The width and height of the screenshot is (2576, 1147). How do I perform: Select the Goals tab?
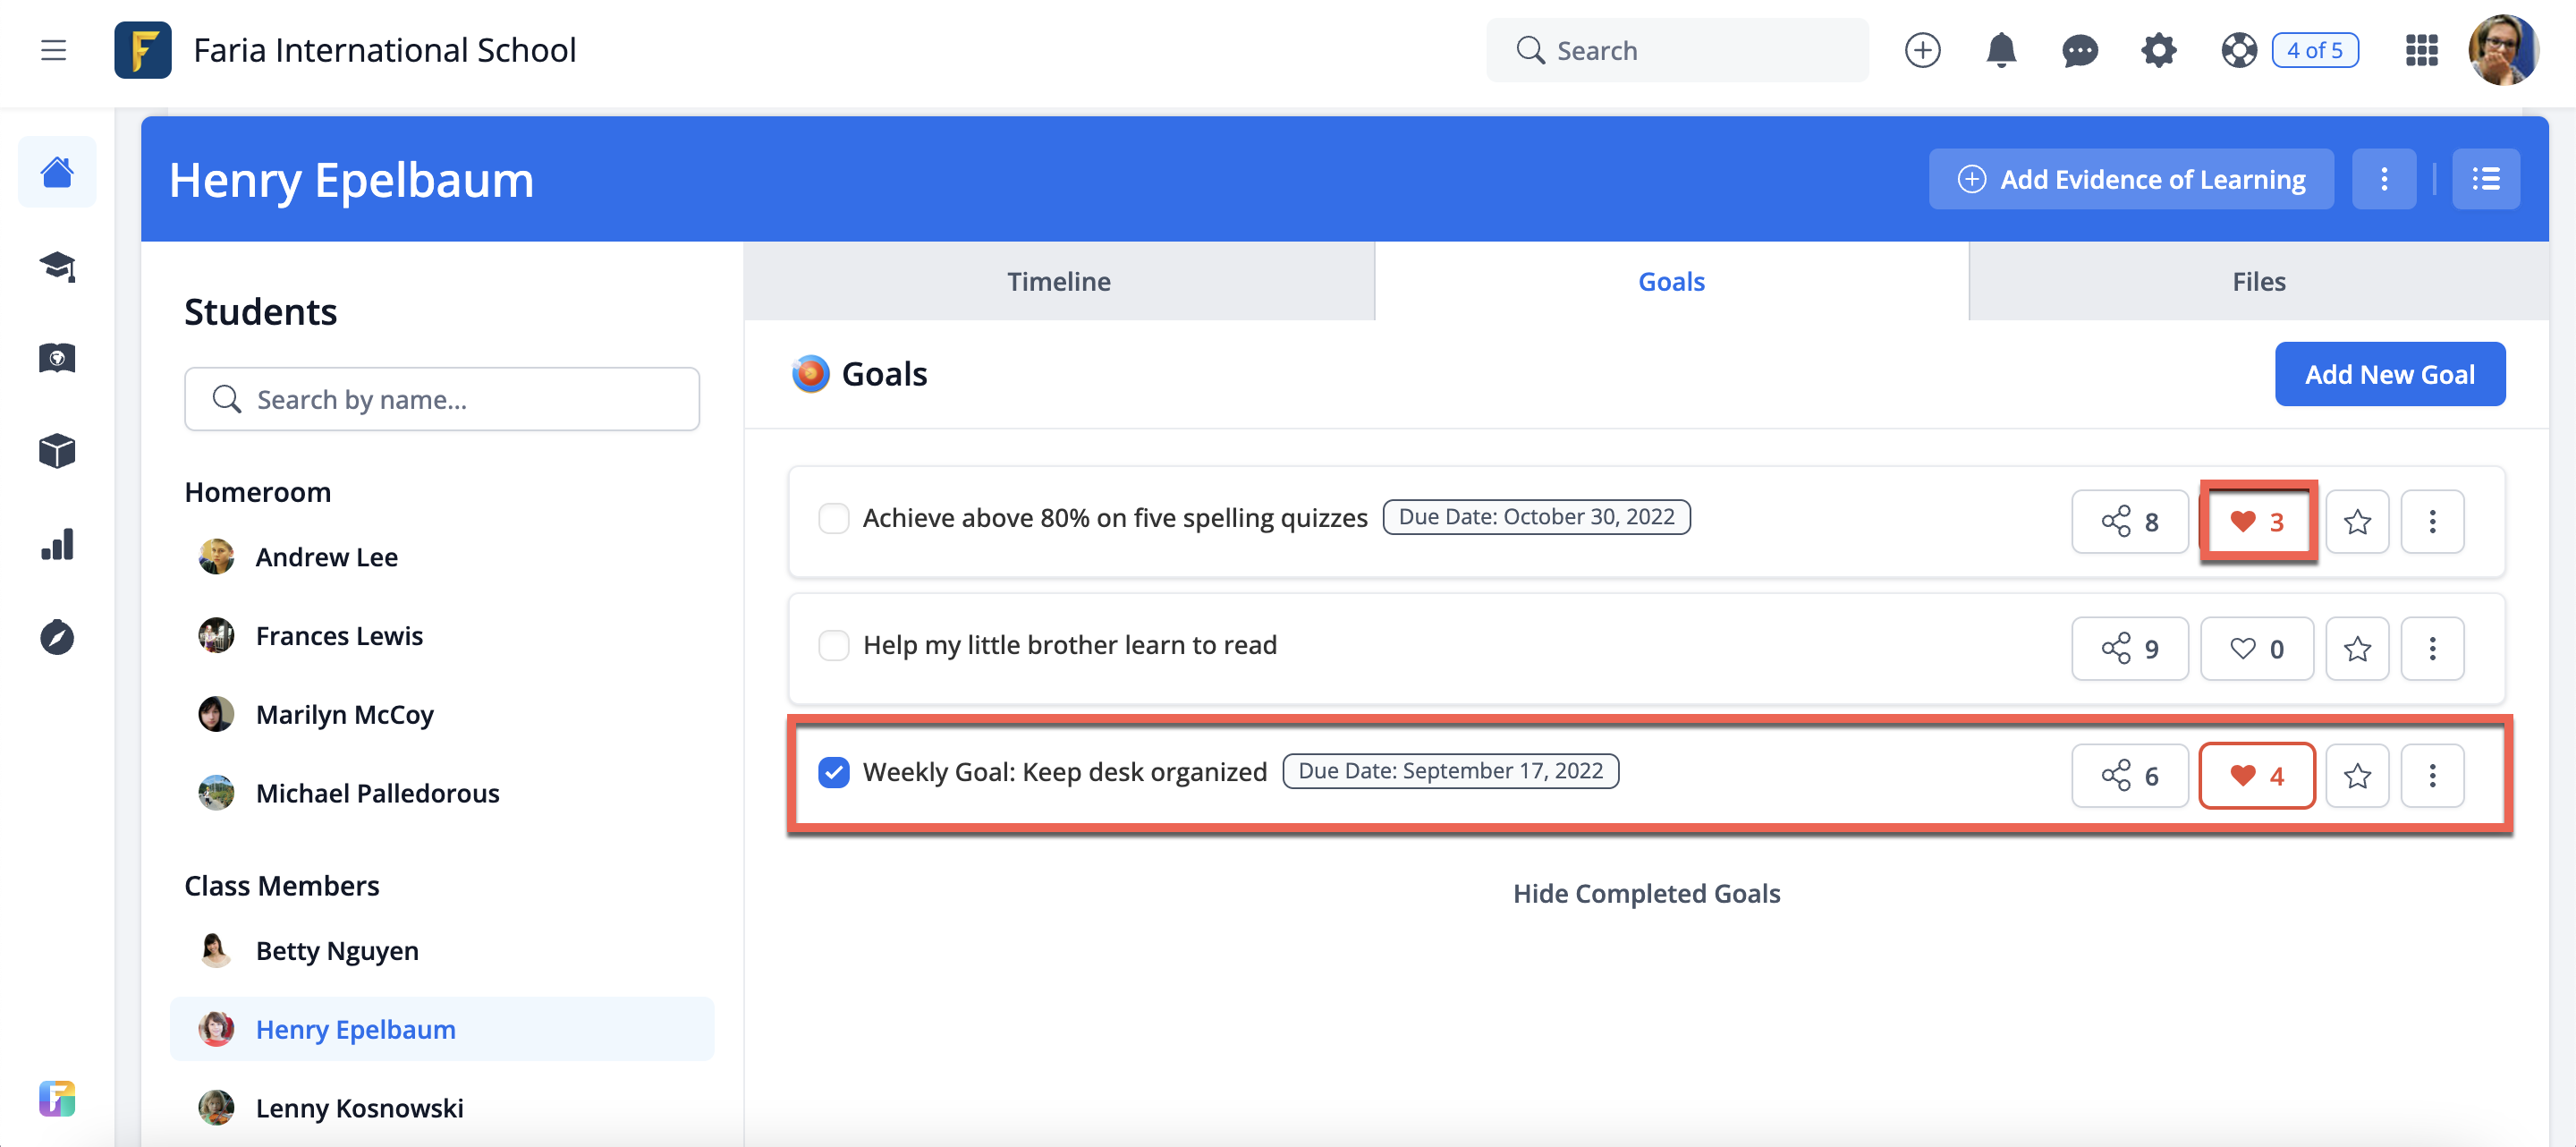1671,281
